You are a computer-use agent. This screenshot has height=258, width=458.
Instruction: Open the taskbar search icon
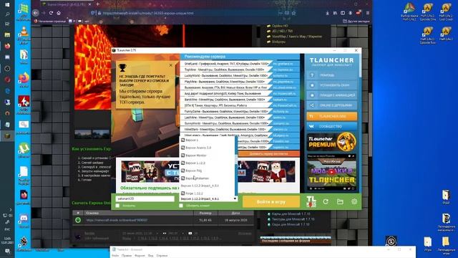7,14
